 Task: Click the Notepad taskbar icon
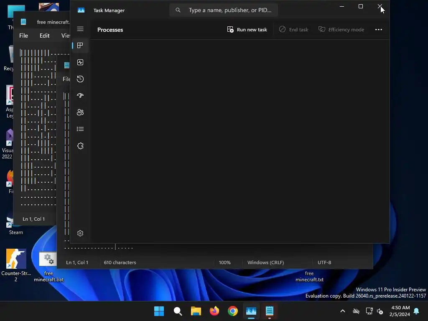270,311
